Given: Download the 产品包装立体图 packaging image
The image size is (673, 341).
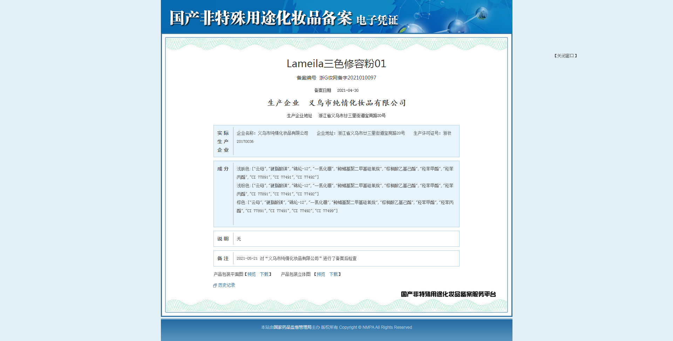Looking at the screenshot, I should click(x=333, y=274).
